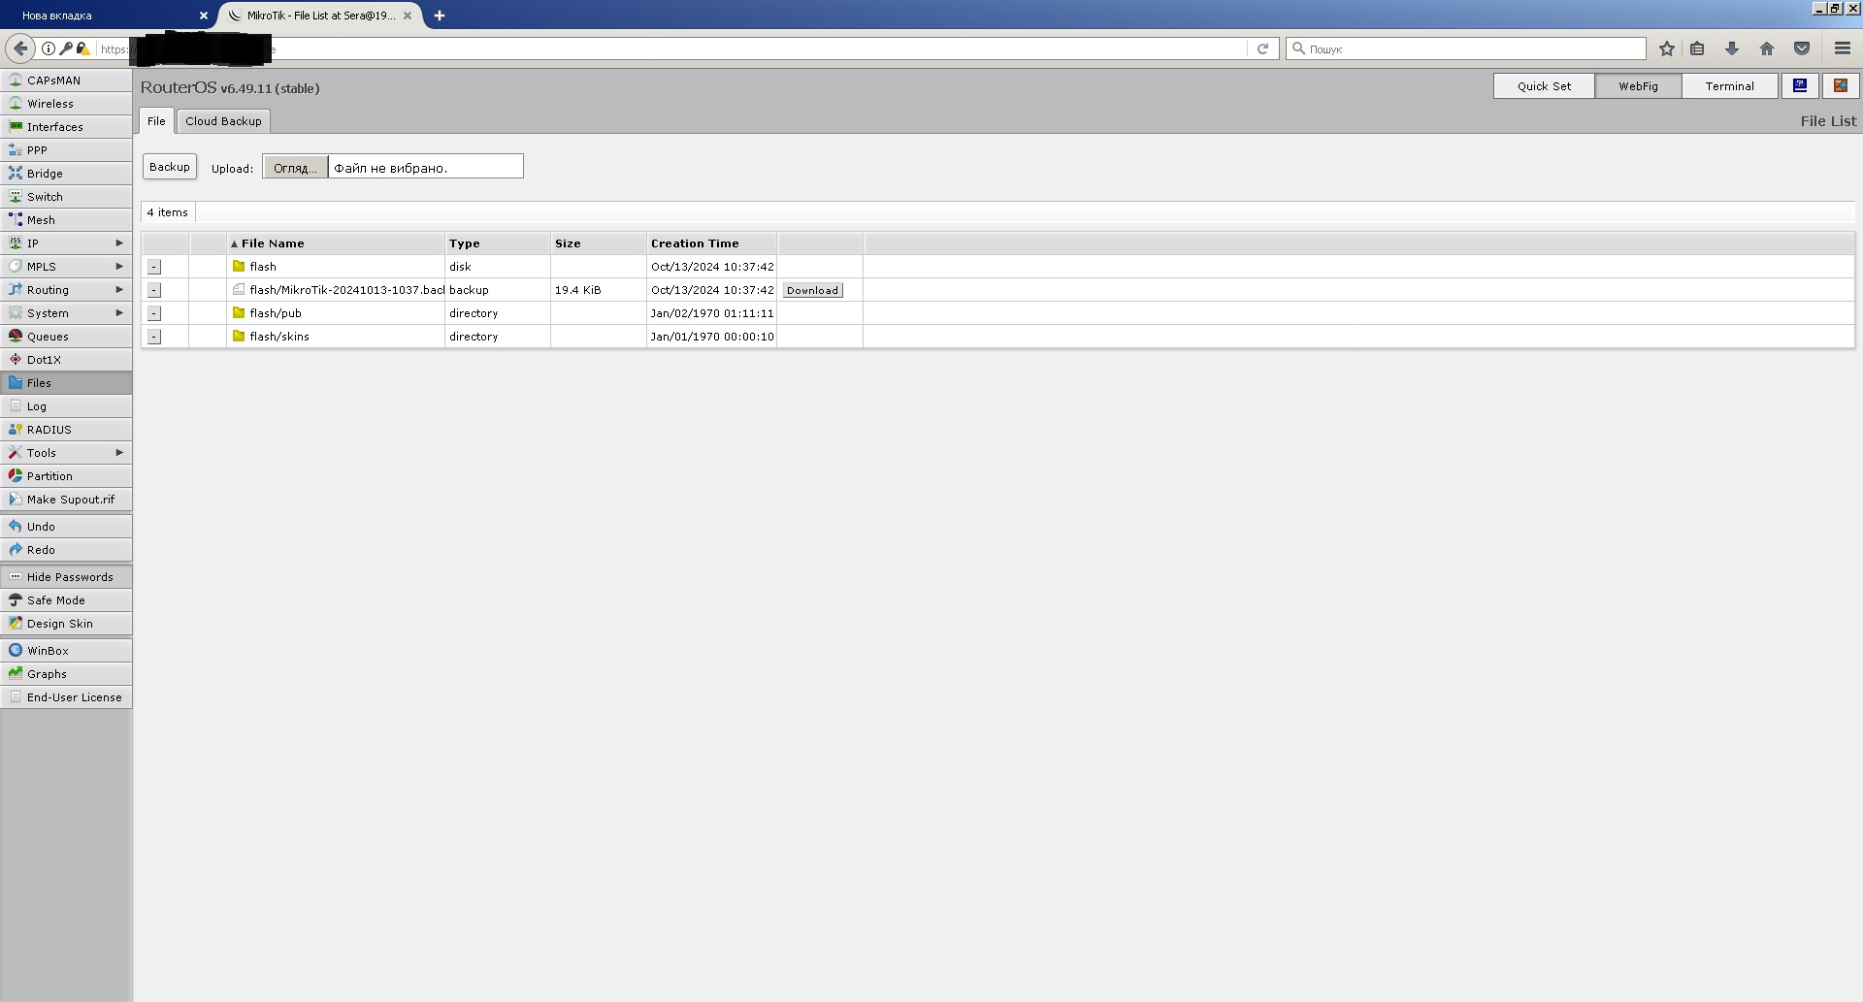The width and height of the screenshot is (1863, 1002).
Task: Toggle Hide Passwords option
Action: click(x=66, y=577)
